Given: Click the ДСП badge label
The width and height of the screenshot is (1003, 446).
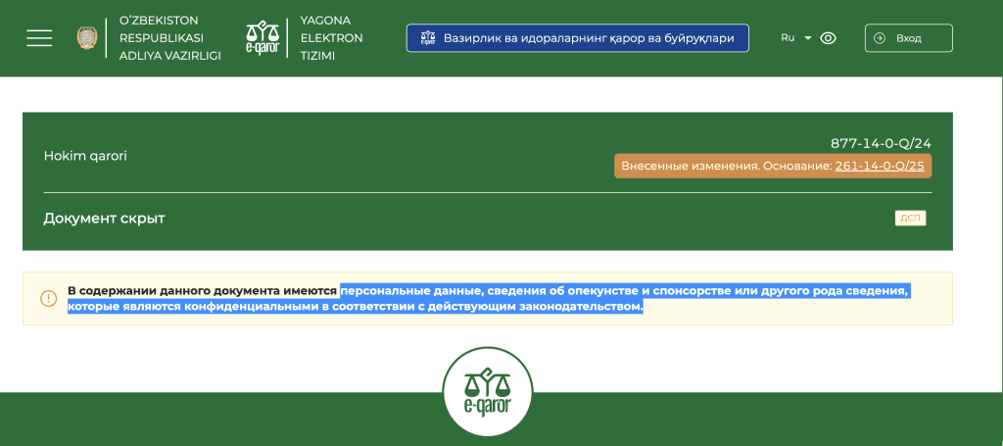Looking at the screenshot, I should click(910, 218).
